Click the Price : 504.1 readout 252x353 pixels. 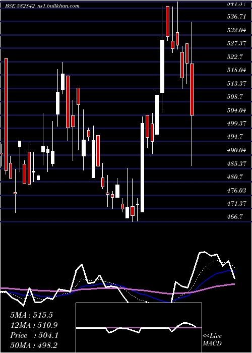[34, 335]
